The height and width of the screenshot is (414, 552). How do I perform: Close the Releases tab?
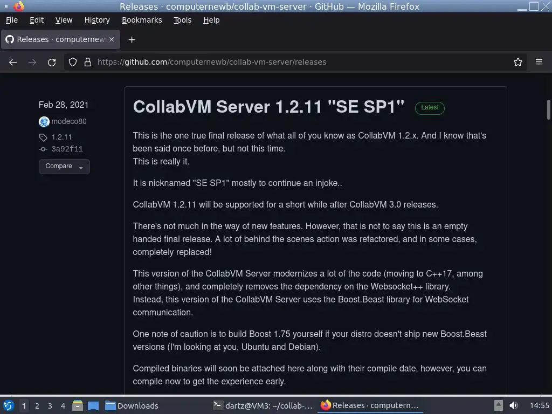click(x=112, y=39)
